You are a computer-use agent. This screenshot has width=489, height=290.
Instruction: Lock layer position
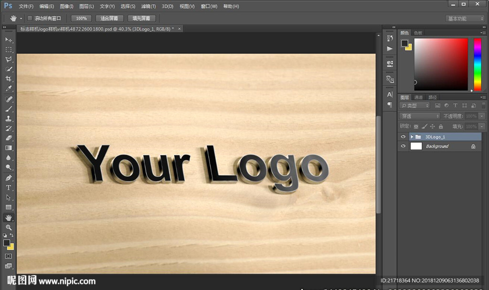click(432, 126)
